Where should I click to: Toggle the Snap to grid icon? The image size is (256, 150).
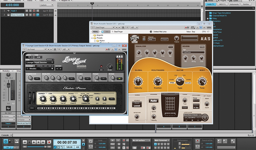[6, 141]
